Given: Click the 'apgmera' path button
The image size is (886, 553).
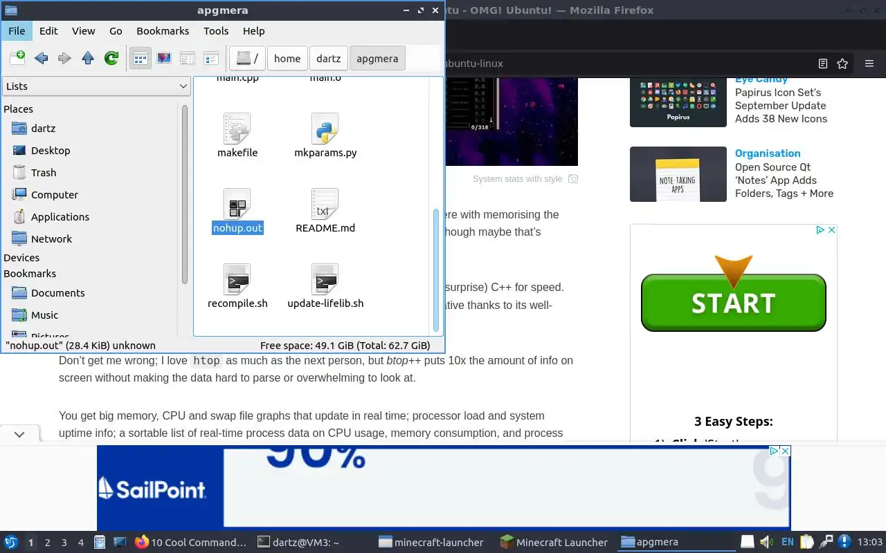Looking at the screenshot, I should pyautogui.click(x=377, y=58).
